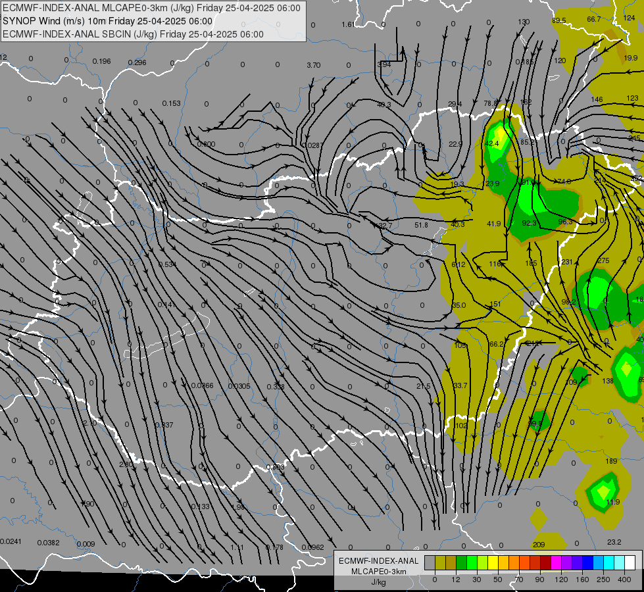The image size is (644, 592).
Task: Click the map value 209
Action: click(x=539, y=545)
